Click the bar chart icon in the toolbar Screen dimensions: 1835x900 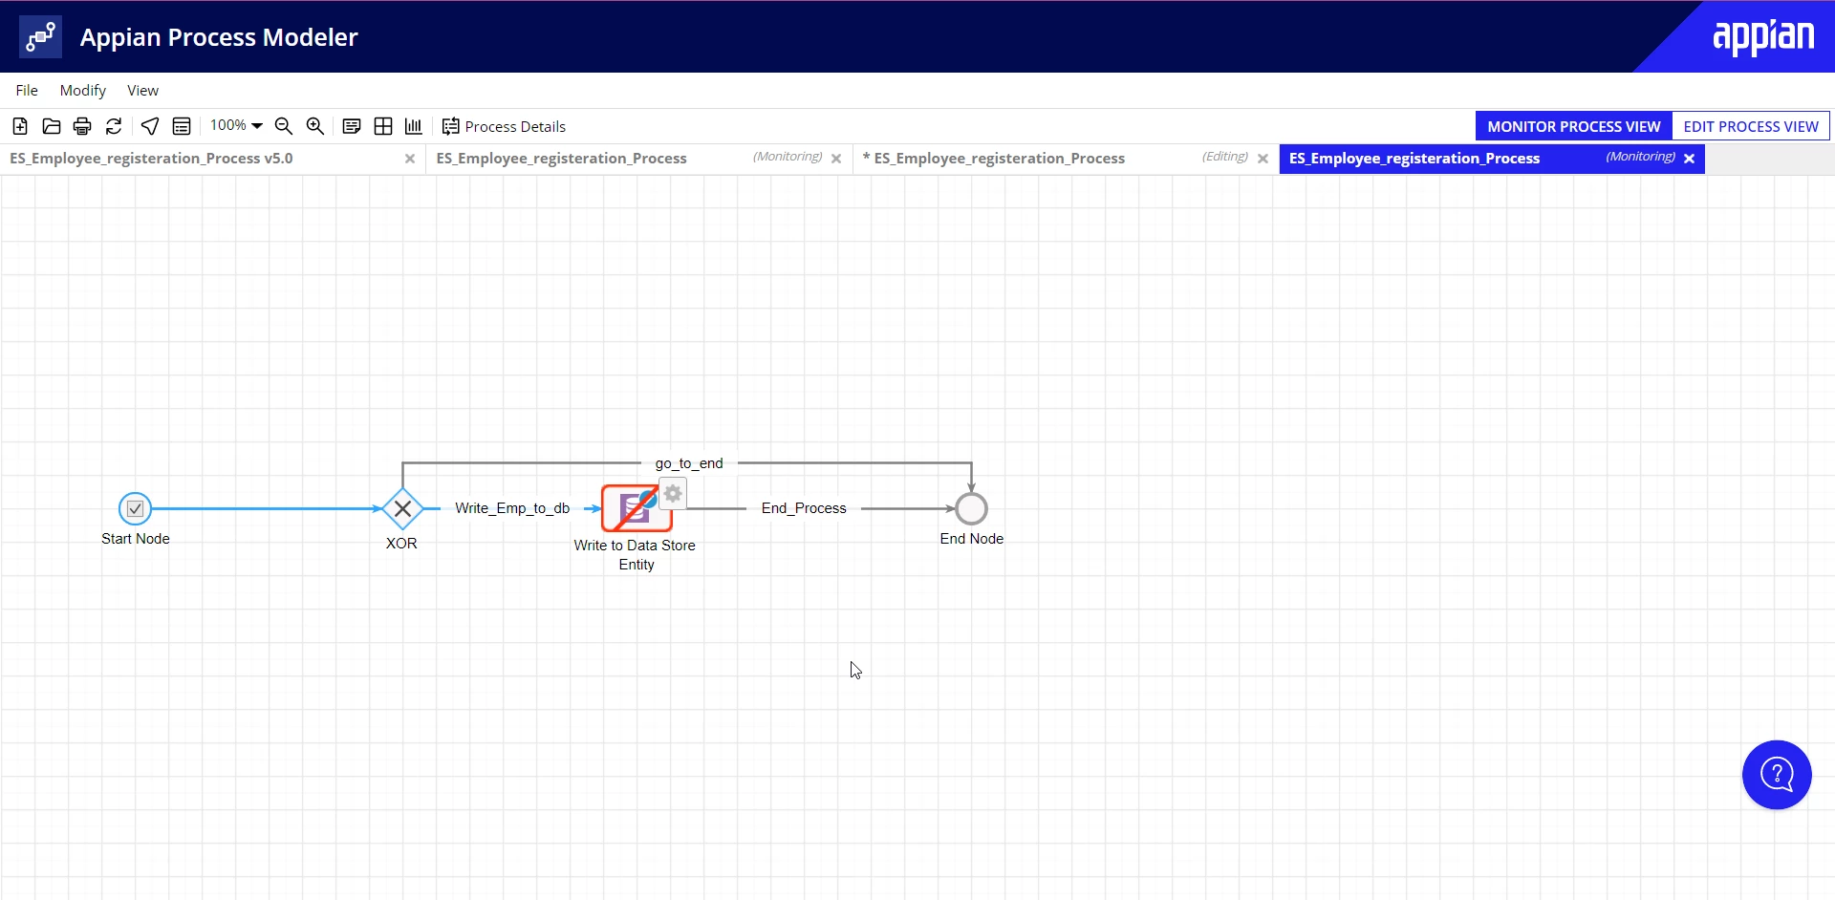414,126
